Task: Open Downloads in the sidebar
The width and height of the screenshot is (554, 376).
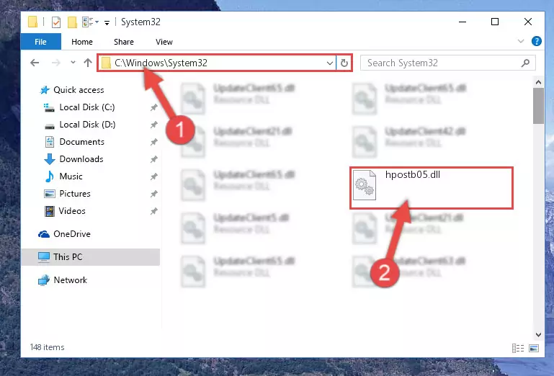Action: (x=81, y=159)
